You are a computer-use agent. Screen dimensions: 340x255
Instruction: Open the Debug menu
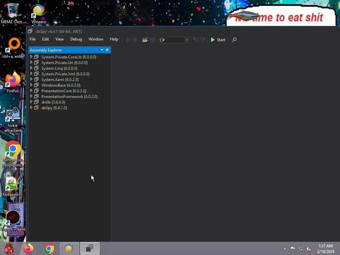pyautogui.click(x=76, y=39)
